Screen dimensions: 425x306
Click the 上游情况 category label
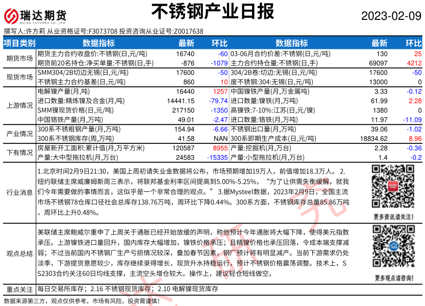[x=19, y=105]
